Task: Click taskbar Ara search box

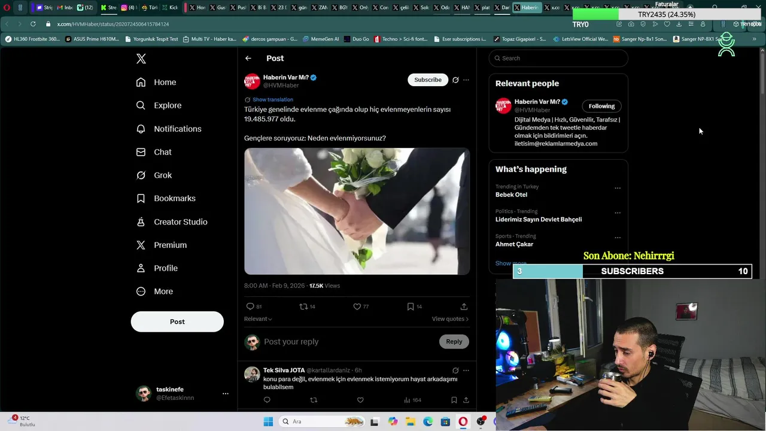Action: [322, 421]
